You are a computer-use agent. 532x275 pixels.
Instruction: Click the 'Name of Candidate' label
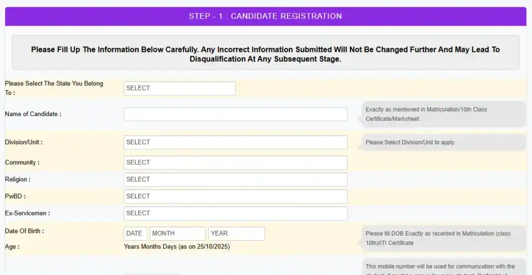pos(33,114)
